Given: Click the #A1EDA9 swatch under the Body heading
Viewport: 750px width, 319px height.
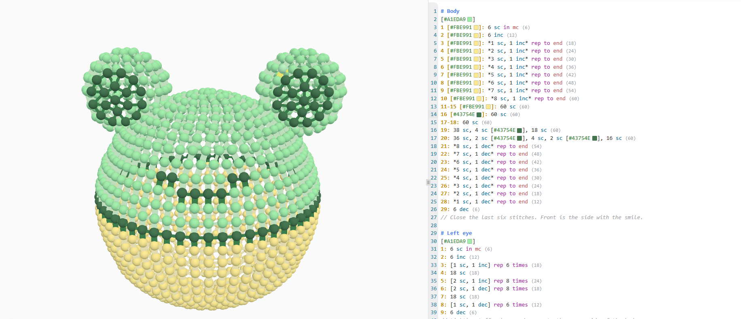Looking at the screenshot, I should tap(470, 19).
